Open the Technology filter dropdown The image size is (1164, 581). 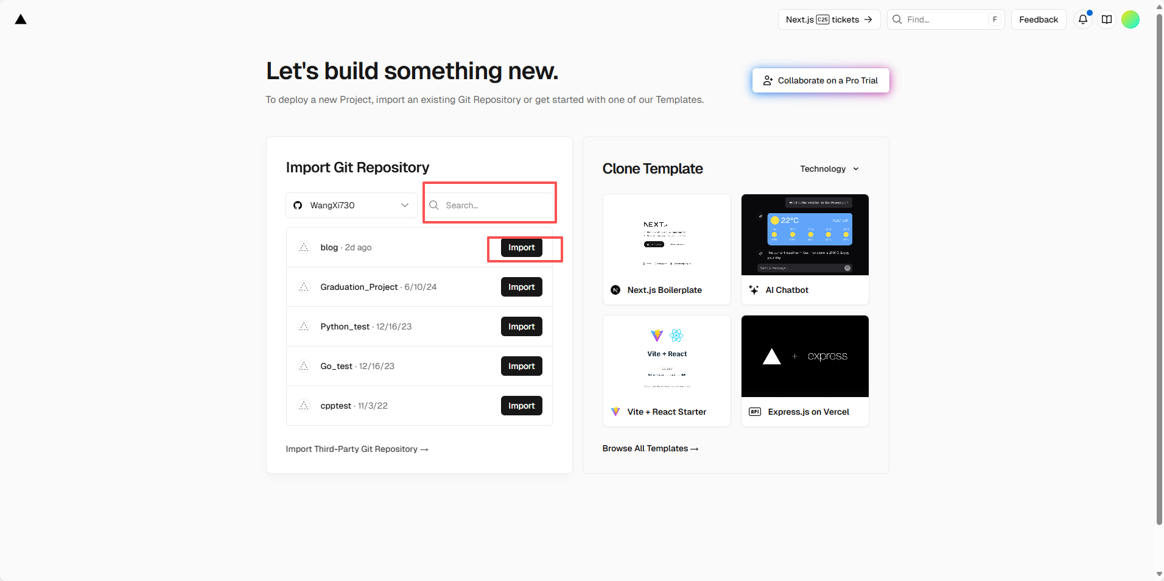point(829,169)
